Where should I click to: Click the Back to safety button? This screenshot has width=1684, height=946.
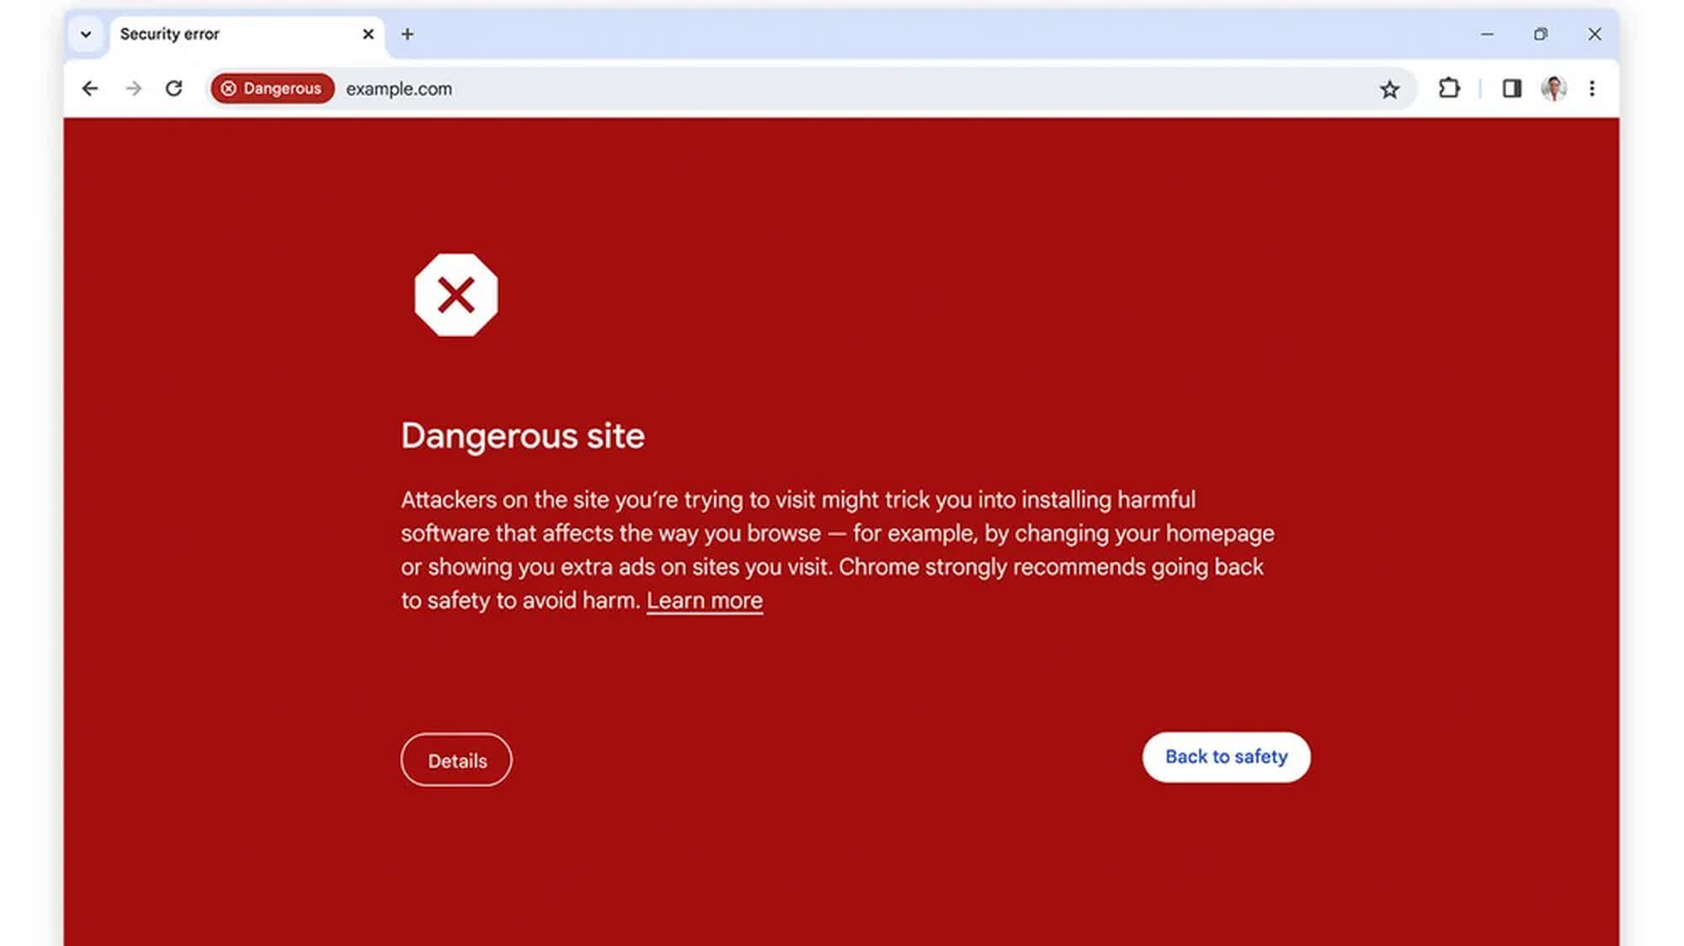click(1226, 757)
